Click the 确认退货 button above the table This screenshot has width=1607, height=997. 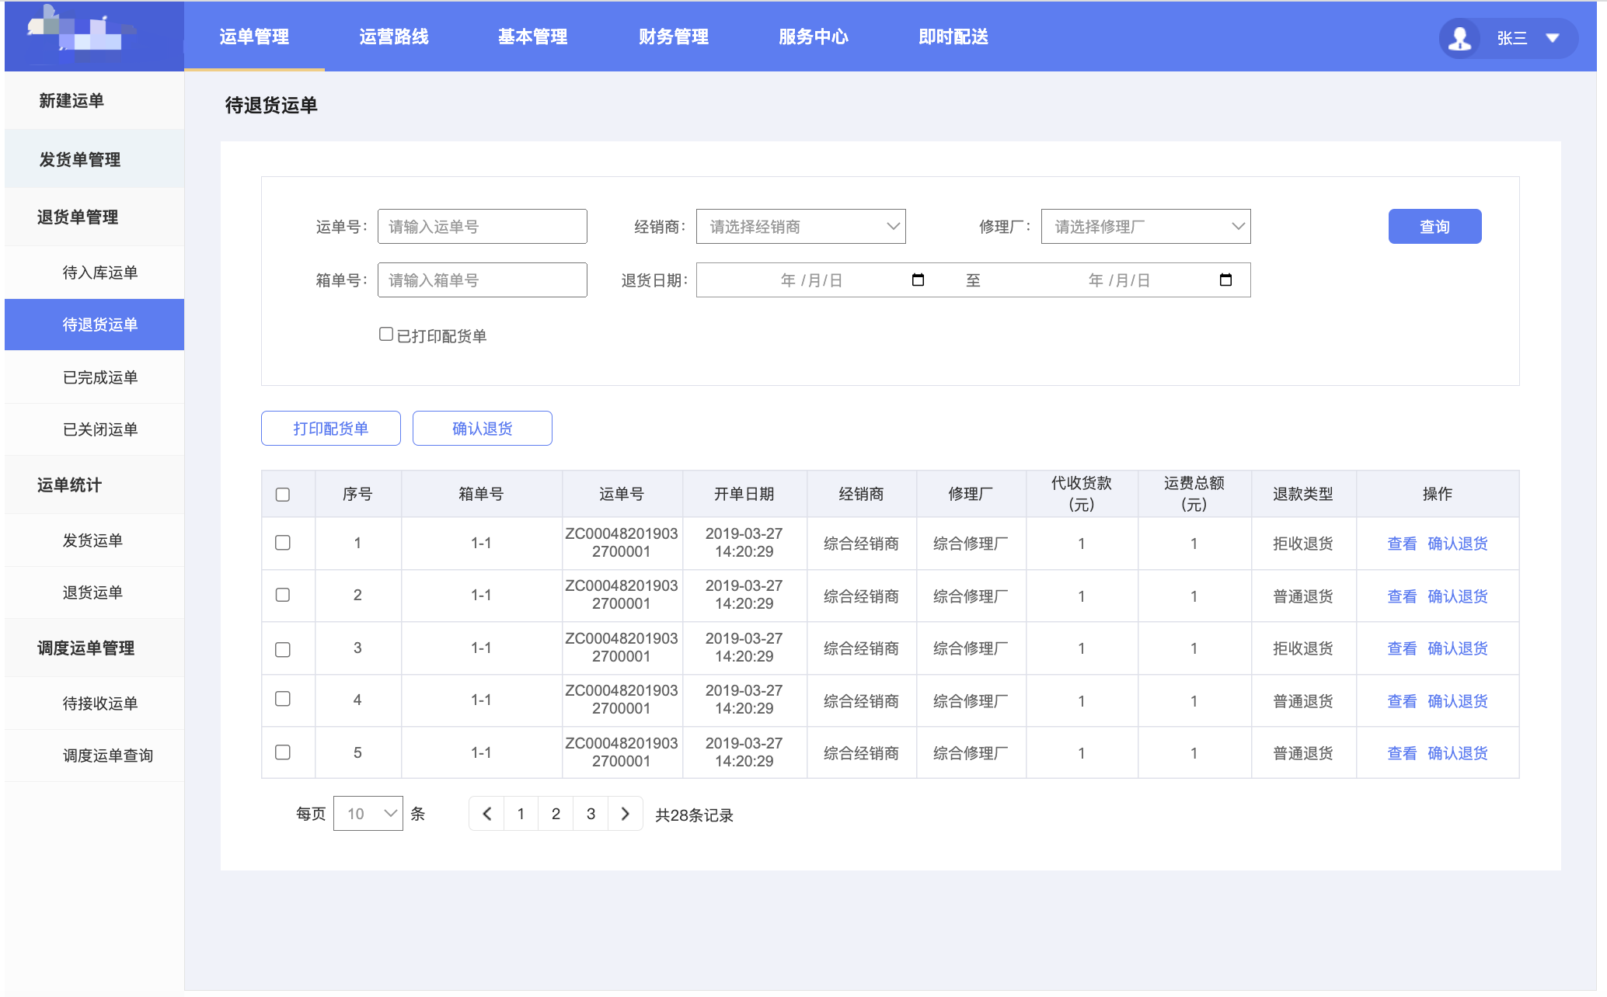click(x=483, y=429)
